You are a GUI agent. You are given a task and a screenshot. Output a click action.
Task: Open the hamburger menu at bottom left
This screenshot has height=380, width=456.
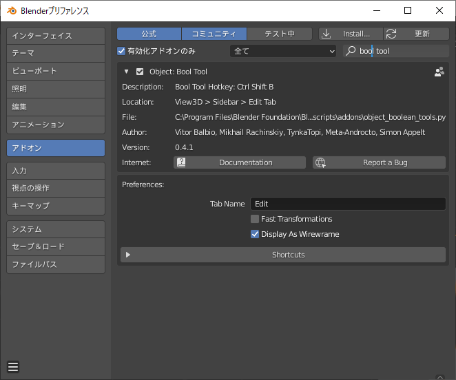(13, 367)
